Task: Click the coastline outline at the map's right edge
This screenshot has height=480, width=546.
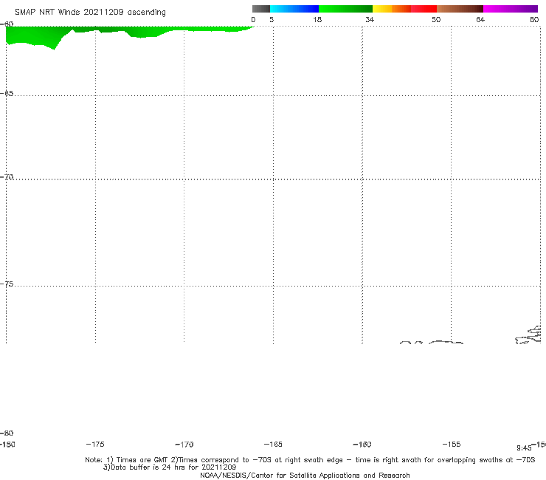Action: [528, 335]
